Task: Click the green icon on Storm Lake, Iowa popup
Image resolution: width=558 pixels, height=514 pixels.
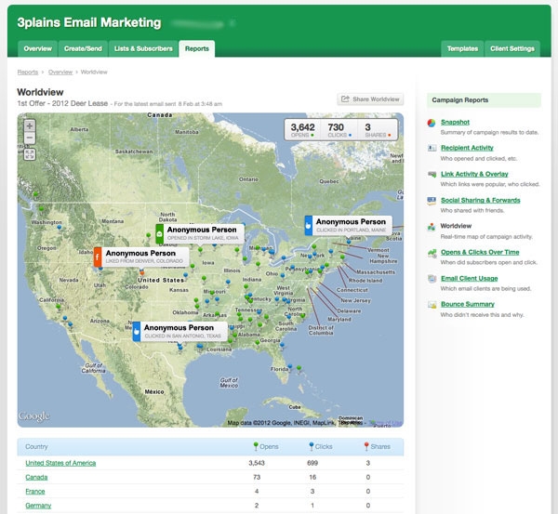Action: click(159, 233)
